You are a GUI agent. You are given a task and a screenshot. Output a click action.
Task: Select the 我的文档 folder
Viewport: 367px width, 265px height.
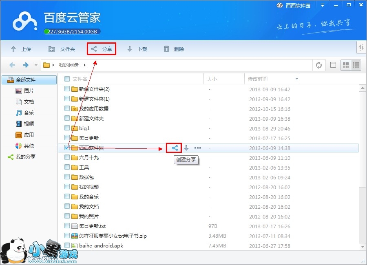[x=89, y=207]
